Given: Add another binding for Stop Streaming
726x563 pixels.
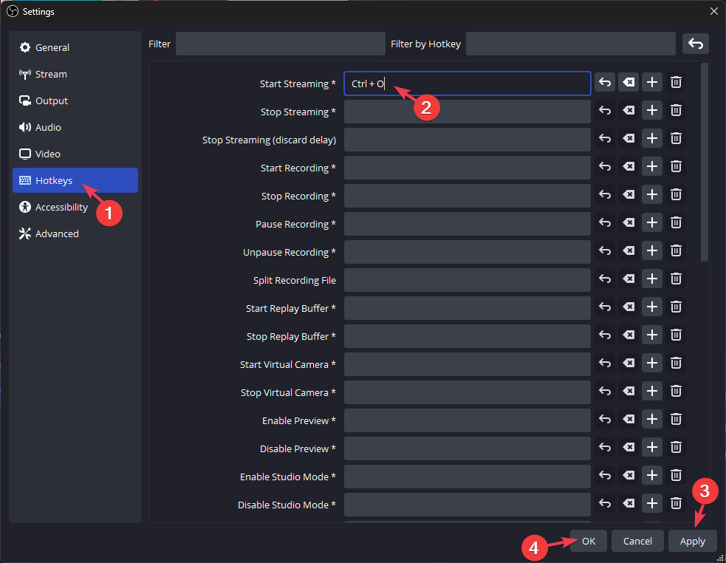Looking at the screenshot, I should pyautogui.click(x=652, y=110).
